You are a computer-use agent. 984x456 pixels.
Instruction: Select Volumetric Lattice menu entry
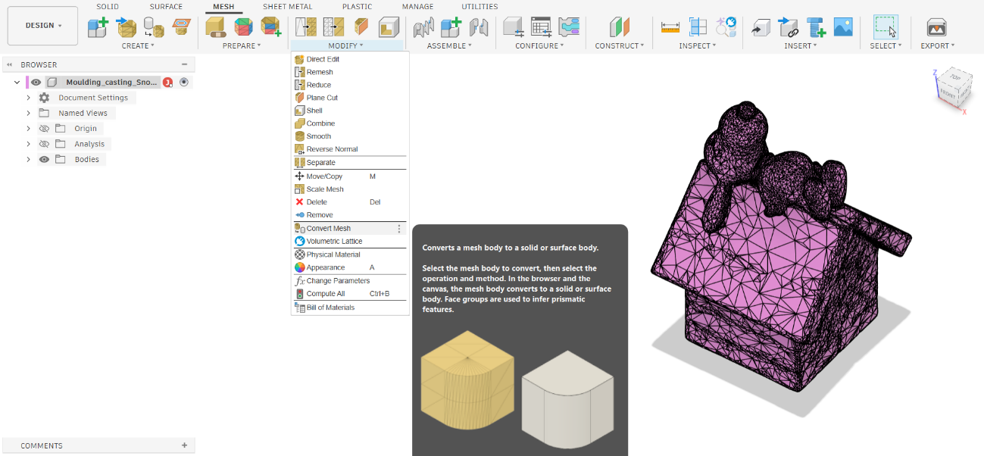point(349,241)
